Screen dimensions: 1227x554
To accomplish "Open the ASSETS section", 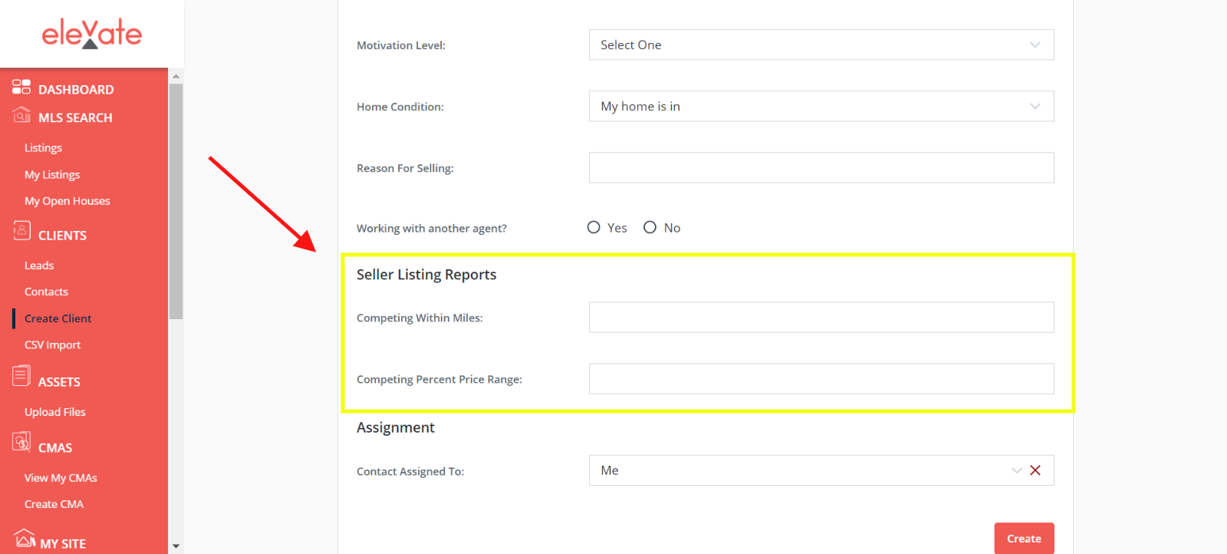I will point(59,382).
